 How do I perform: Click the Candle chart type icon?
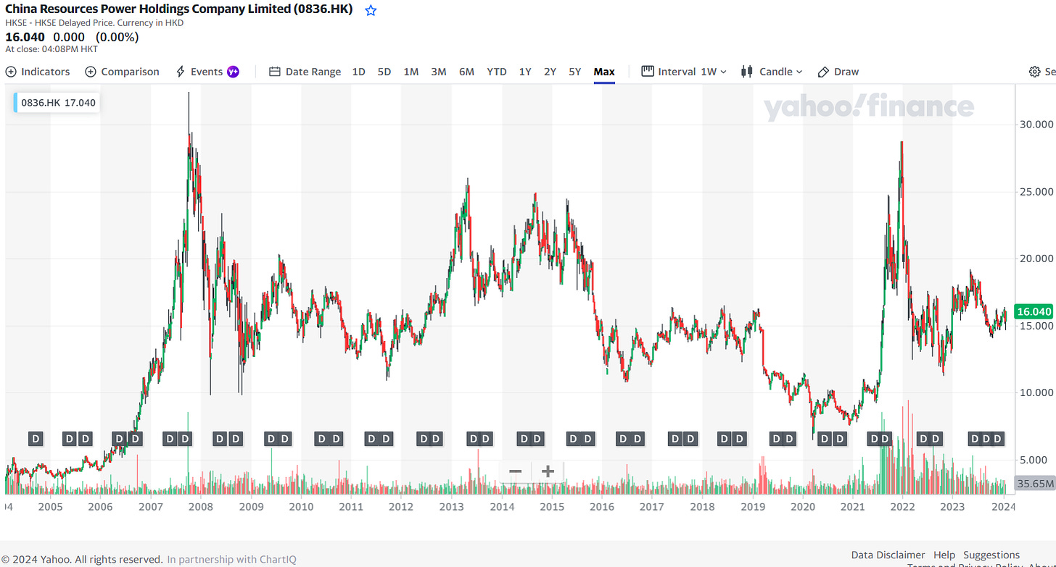pos(747,72)
